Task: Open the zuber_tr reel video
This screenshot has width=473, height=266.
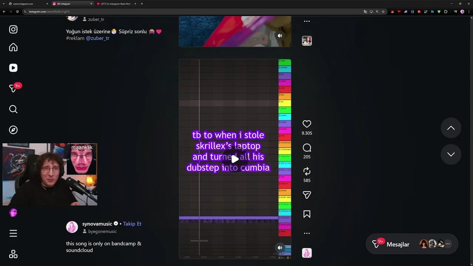Action: click(x=235, y=31)
